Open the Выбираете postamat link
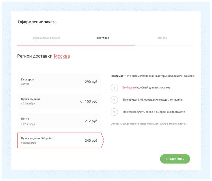This screenshot has width=212, height=181. pos(129,88)
